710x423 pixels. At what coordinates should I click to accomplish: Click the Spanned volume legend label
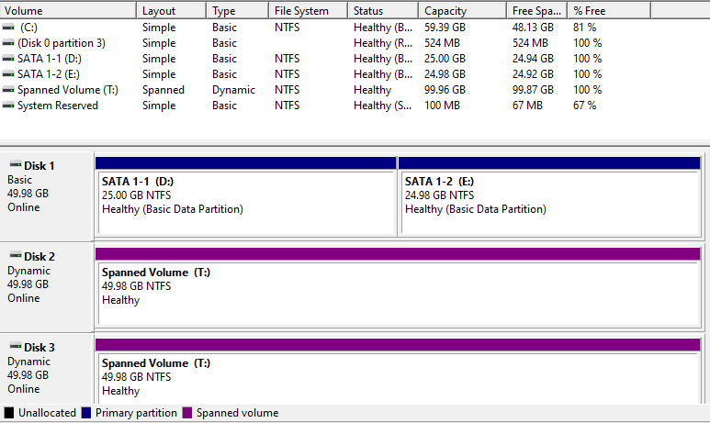[x=237, y=413]
